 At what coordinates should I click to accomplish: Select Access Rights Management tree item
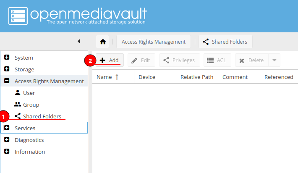pyautogui.click(x=49, y=81)
